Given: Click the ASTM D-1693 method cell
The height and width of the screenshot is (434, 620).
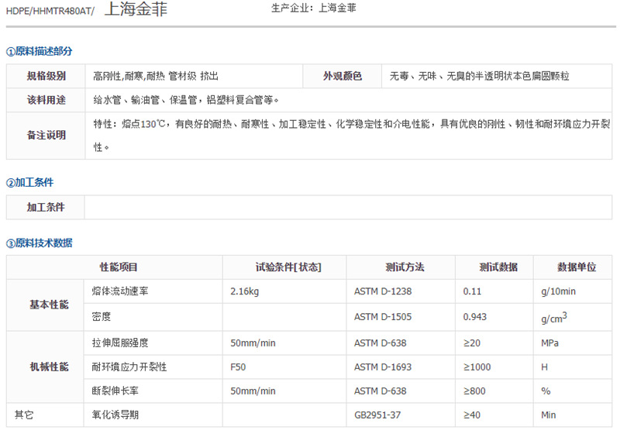Looking at the screenshot, I should [x=401, y=367].
